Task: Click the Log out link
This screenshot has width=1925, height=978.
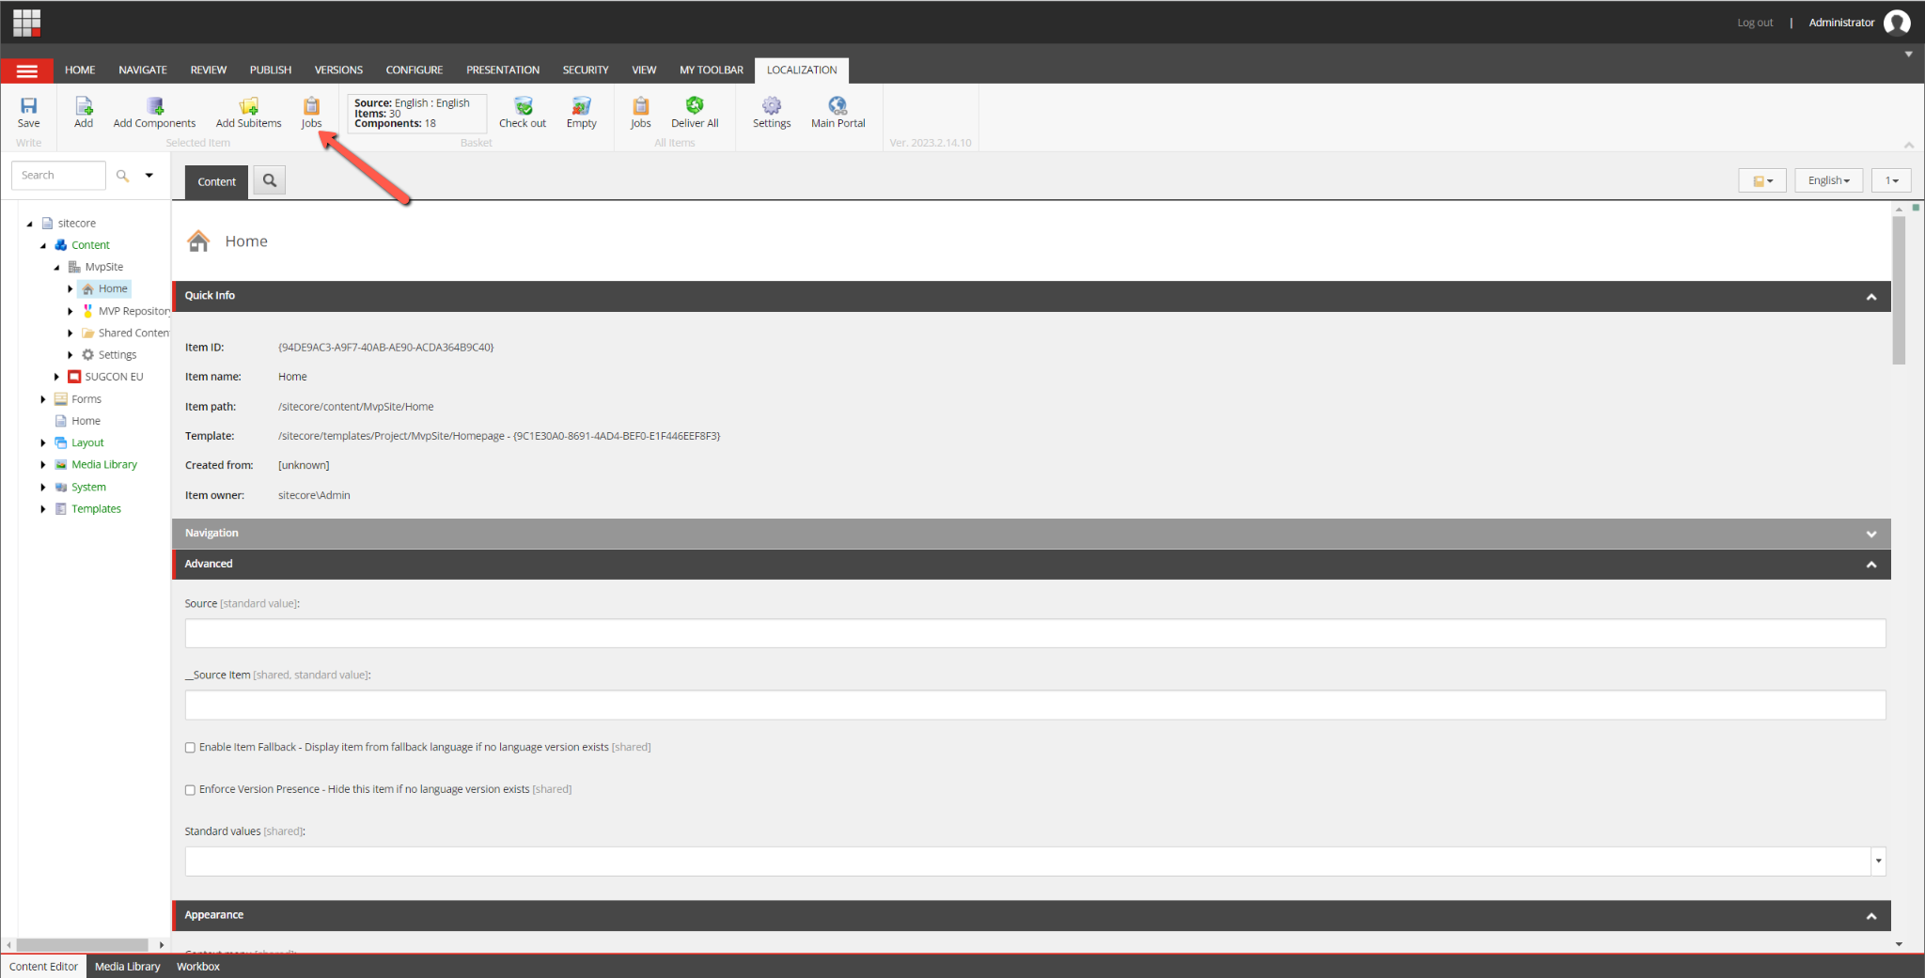Action: tap(1755, 23)
